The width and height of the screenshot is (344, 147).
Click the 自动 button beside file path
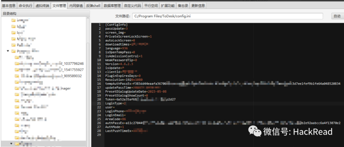point(337,16)
